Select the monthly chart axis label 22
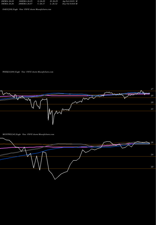Viewport: 156px width, 225px height. 152,167
